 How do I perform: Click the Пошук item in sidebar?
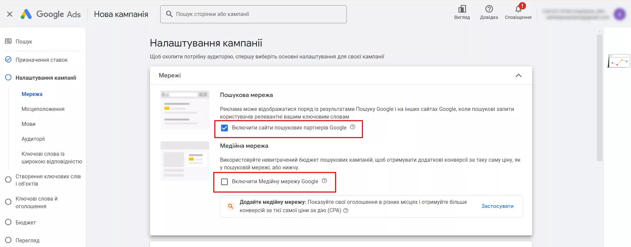(x=24, y=41)
